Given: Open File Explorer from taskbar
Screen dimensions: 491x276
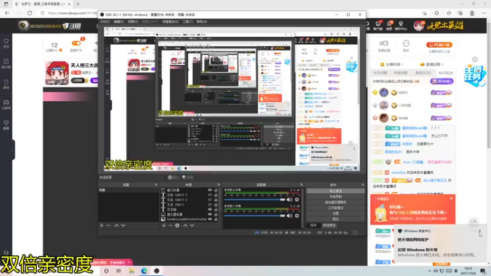Looking at the screenshot, I should [131, 271].
